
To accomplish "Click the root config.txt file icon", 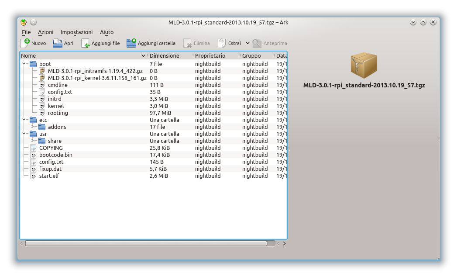I will coord(33,162).
